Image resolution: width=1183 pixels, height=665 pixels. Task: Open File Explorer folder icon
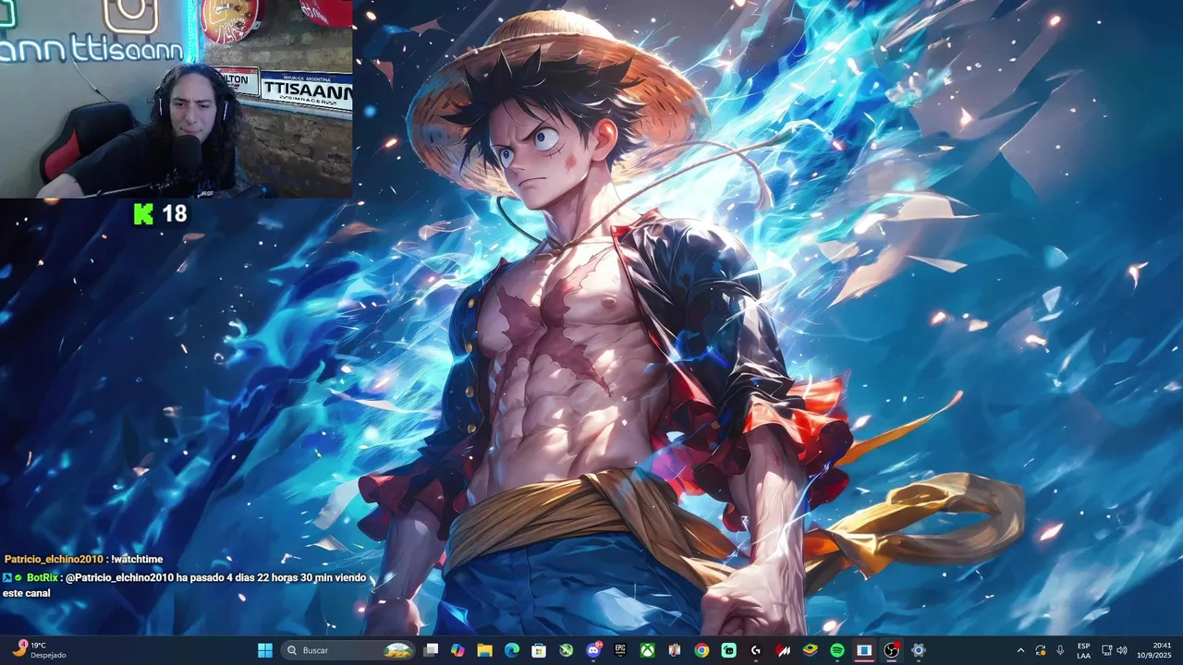click(x=484, y=650)
